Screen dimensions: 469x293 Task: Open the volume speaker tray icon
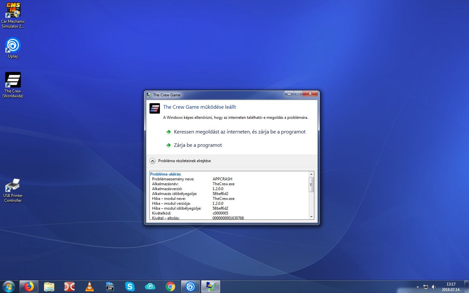tap(433, 287)
